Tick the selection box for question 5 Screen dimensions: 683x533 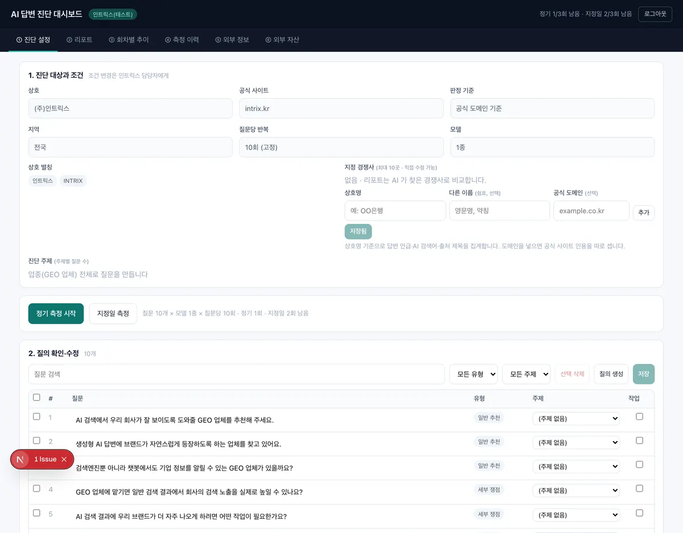(36, 513)
